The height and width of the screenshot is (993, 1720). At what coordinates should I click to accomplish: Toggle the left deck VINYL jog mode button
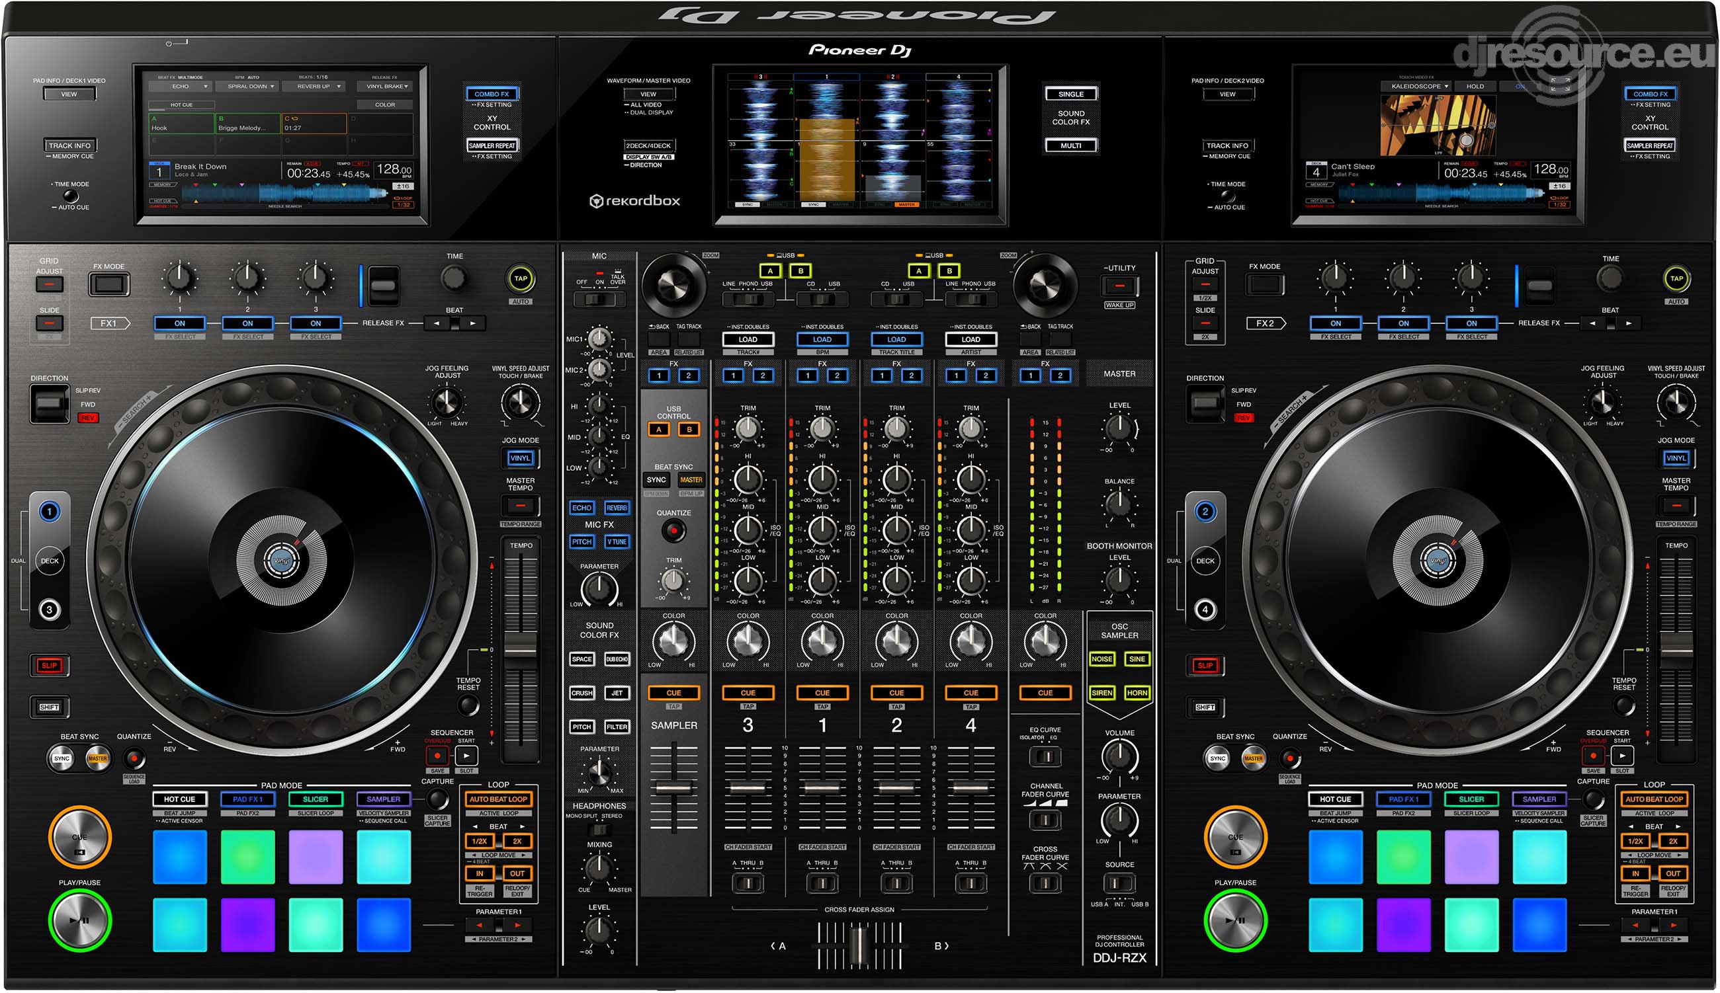[x=520, y=458]
